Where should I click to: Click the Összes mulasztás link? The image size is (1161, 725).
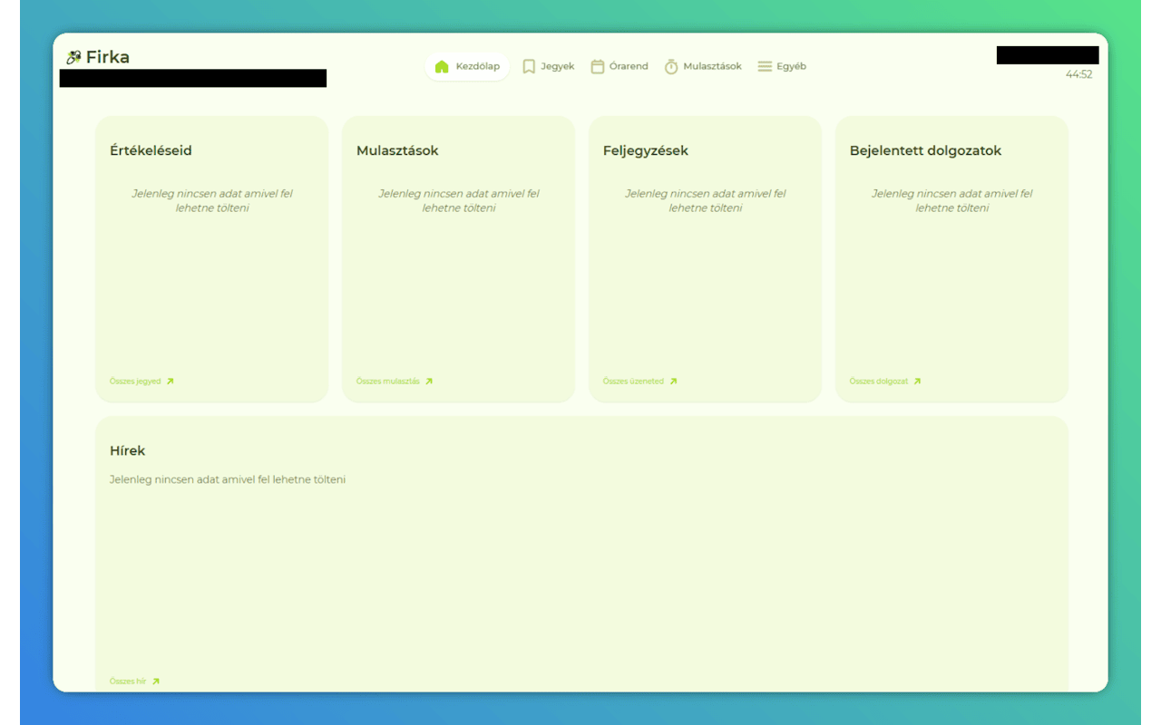[x=388, y=381]
